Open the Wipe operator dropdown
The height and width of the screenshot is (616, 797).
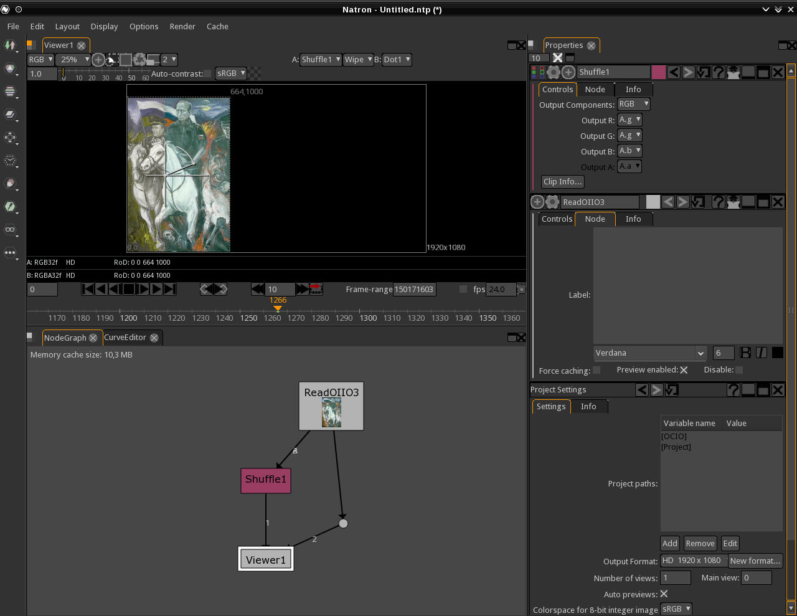click(358, 60)
